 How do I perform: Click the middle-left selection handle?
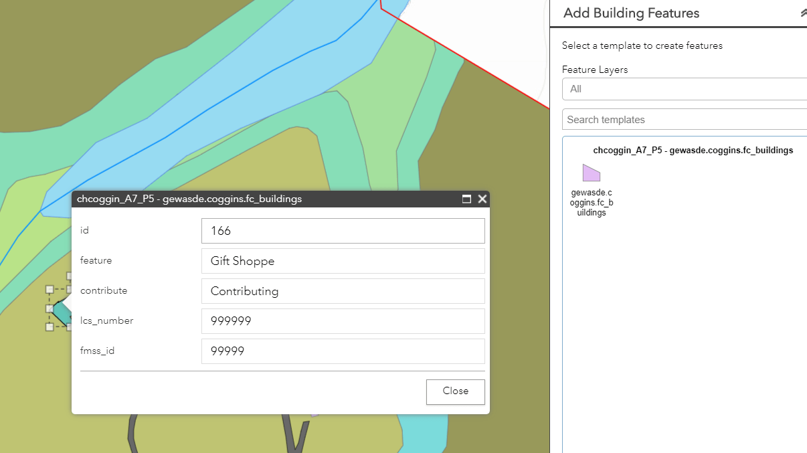pos(50,308)
